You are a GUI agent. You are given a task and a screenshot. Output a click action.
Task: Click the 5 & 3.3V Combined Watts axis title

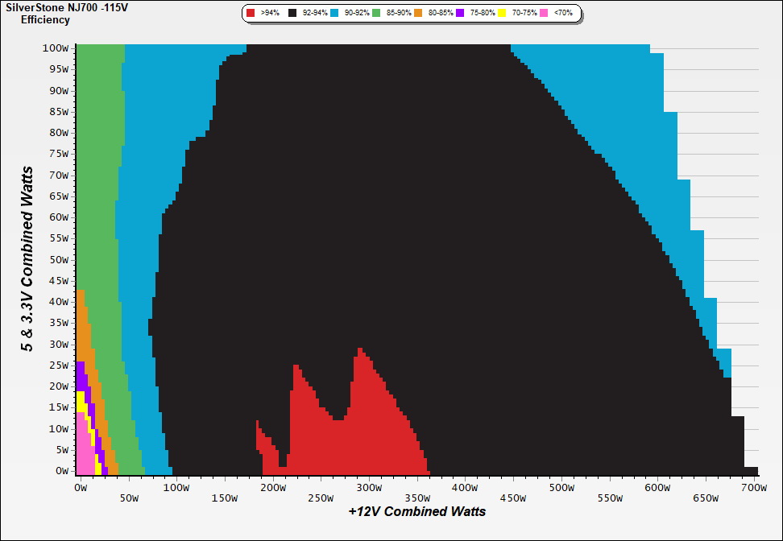point(28,259)
